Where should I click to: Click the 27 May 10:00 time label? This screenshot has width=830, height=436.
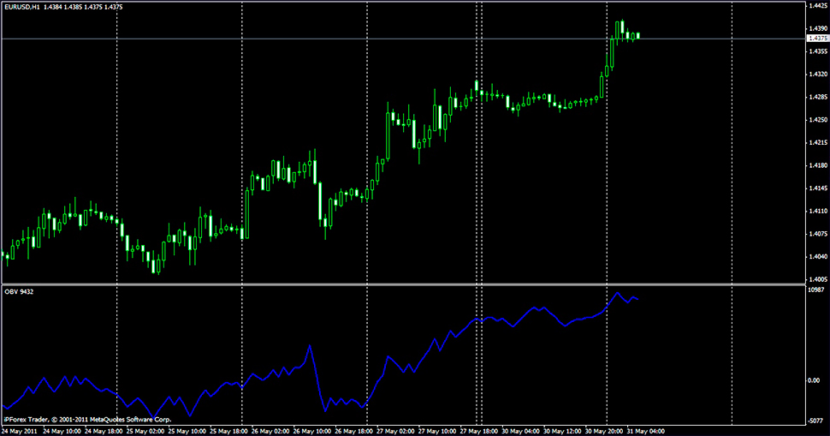point(437,431)
